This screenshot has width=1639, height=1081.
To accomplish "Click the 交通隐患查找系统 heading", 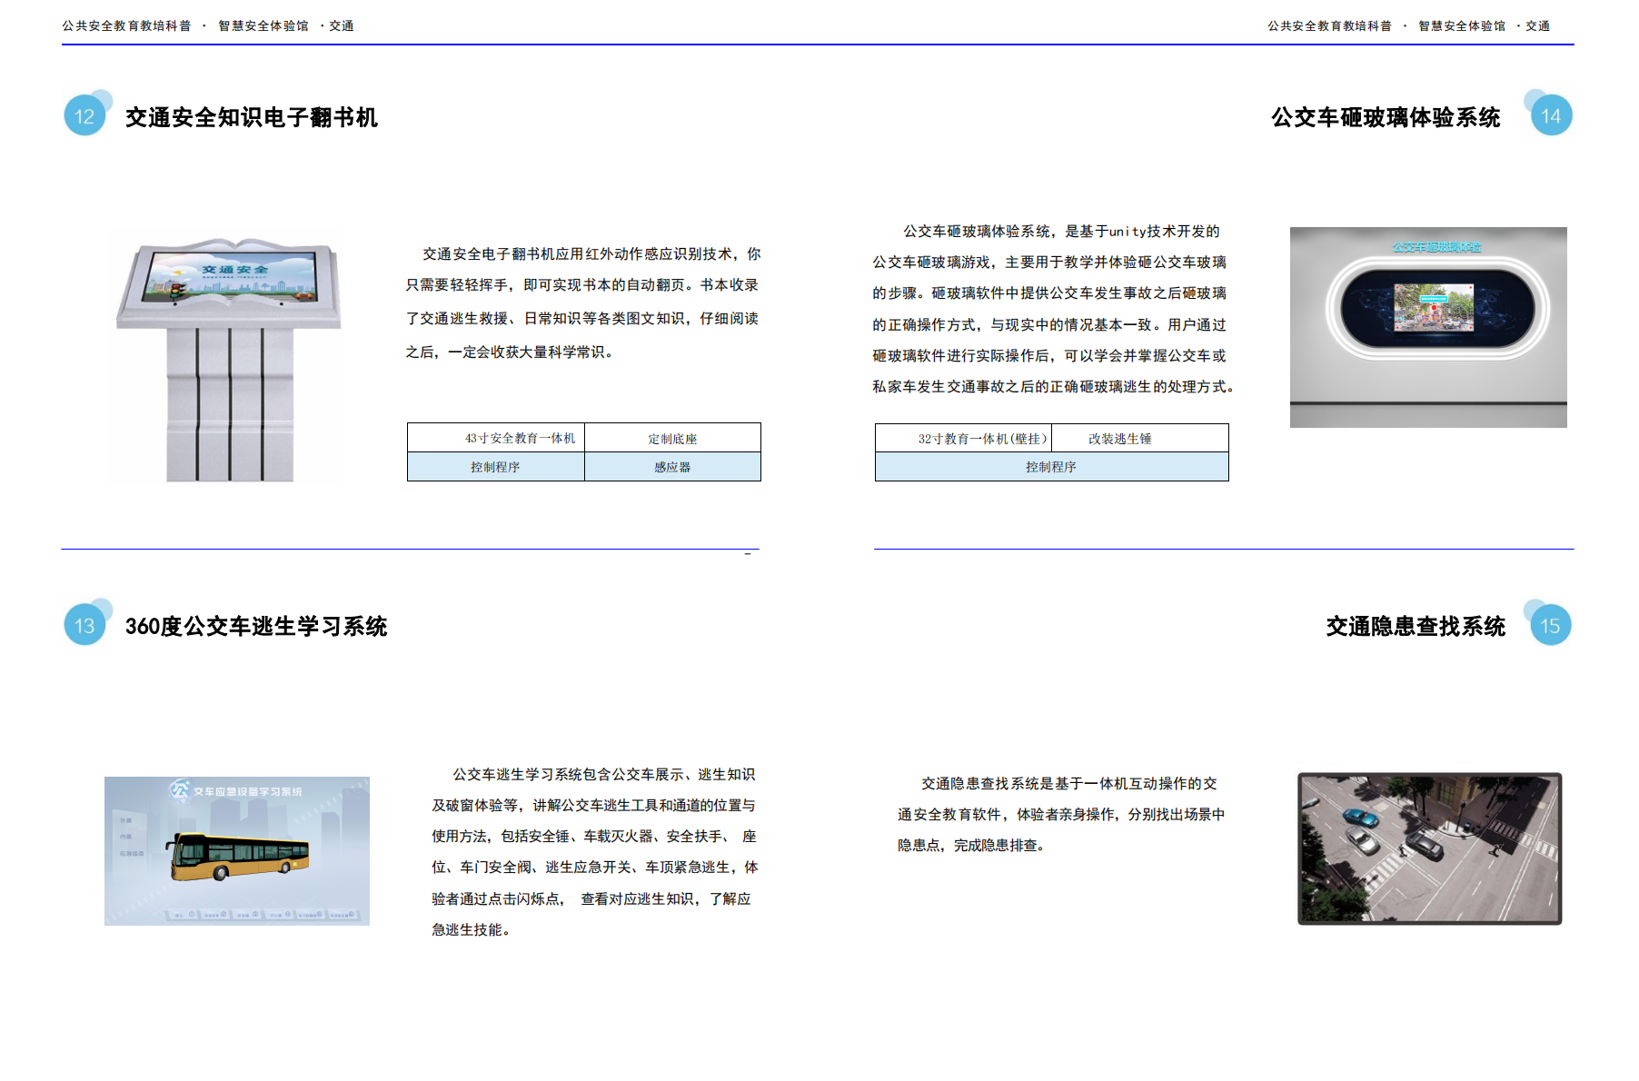I will 1415,626.
